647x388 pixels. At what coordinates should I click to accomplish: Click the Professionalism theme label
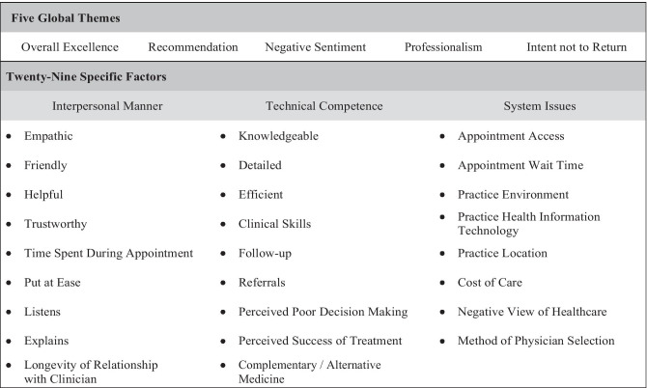(x=443, y=46)
